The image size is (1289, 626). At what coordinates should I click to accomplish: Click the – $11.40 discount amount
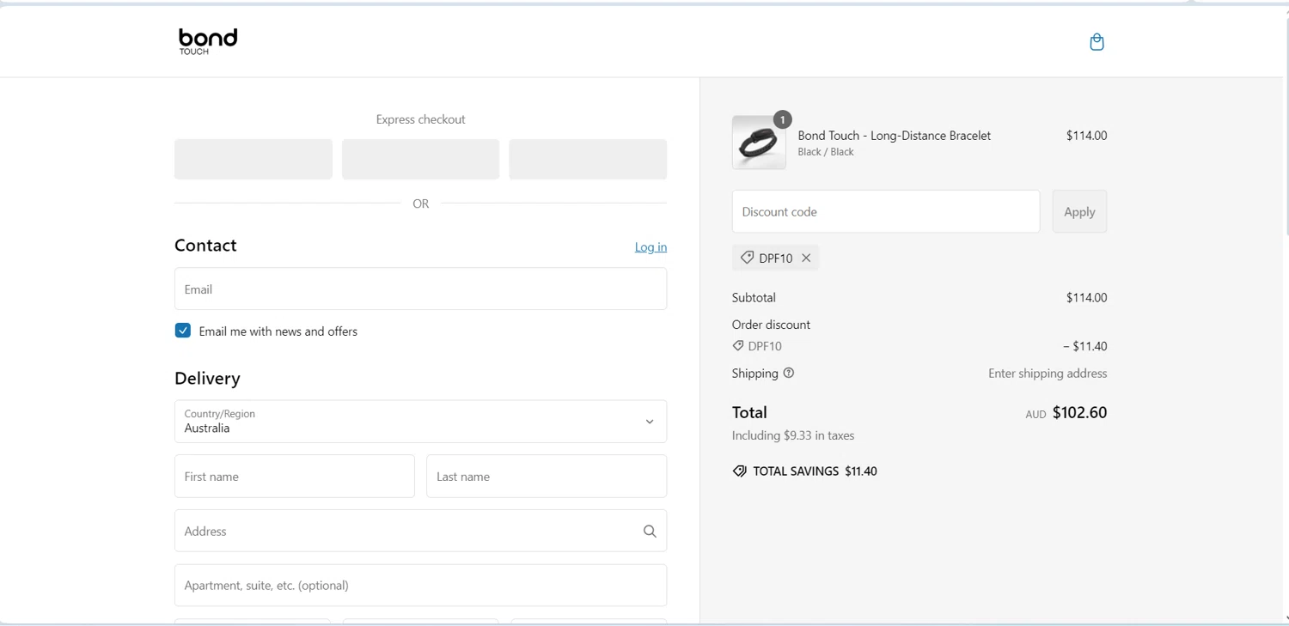[x=1084, y=347]
